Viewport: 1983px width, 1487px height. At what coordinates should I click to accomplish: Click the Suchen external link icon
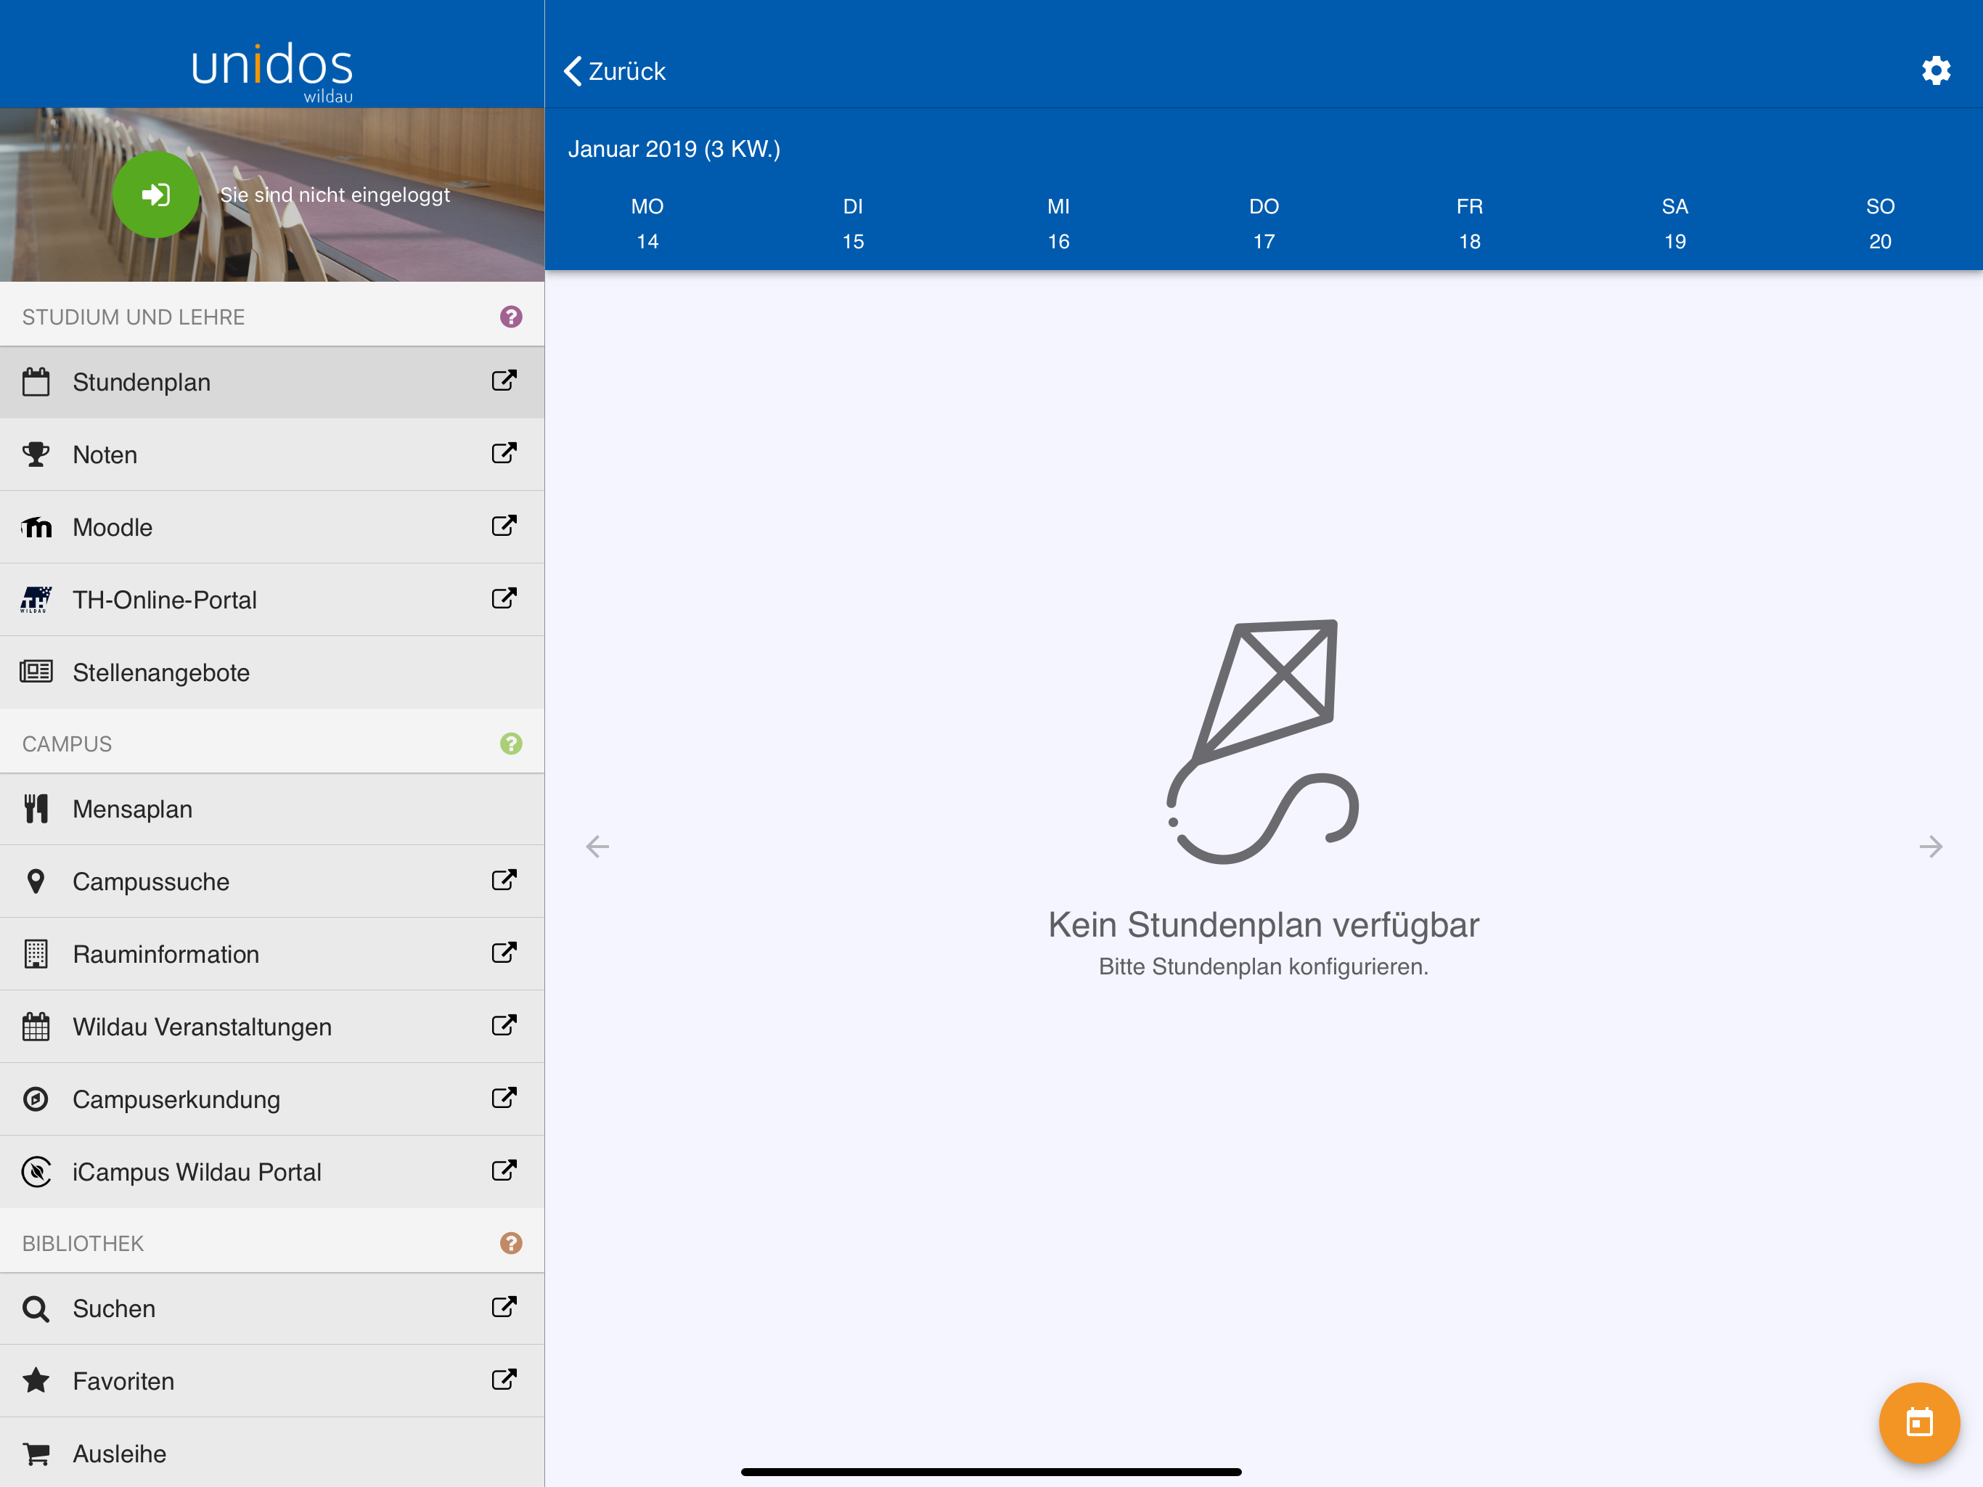pos(504,1307)
